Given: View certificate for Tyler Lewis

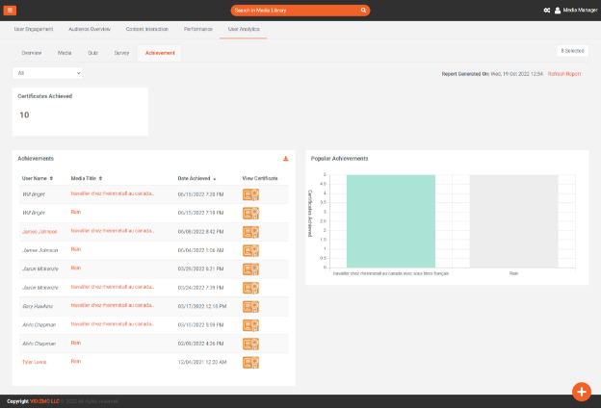Looking at the screenshot, I should [250, 362].
